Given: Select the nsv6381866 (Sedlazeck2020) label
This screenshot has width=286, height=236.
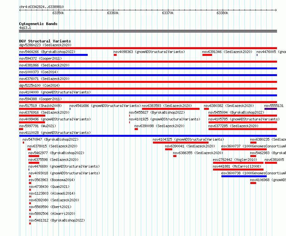Looking at the screenshot, I should click(x=44, y=65).
